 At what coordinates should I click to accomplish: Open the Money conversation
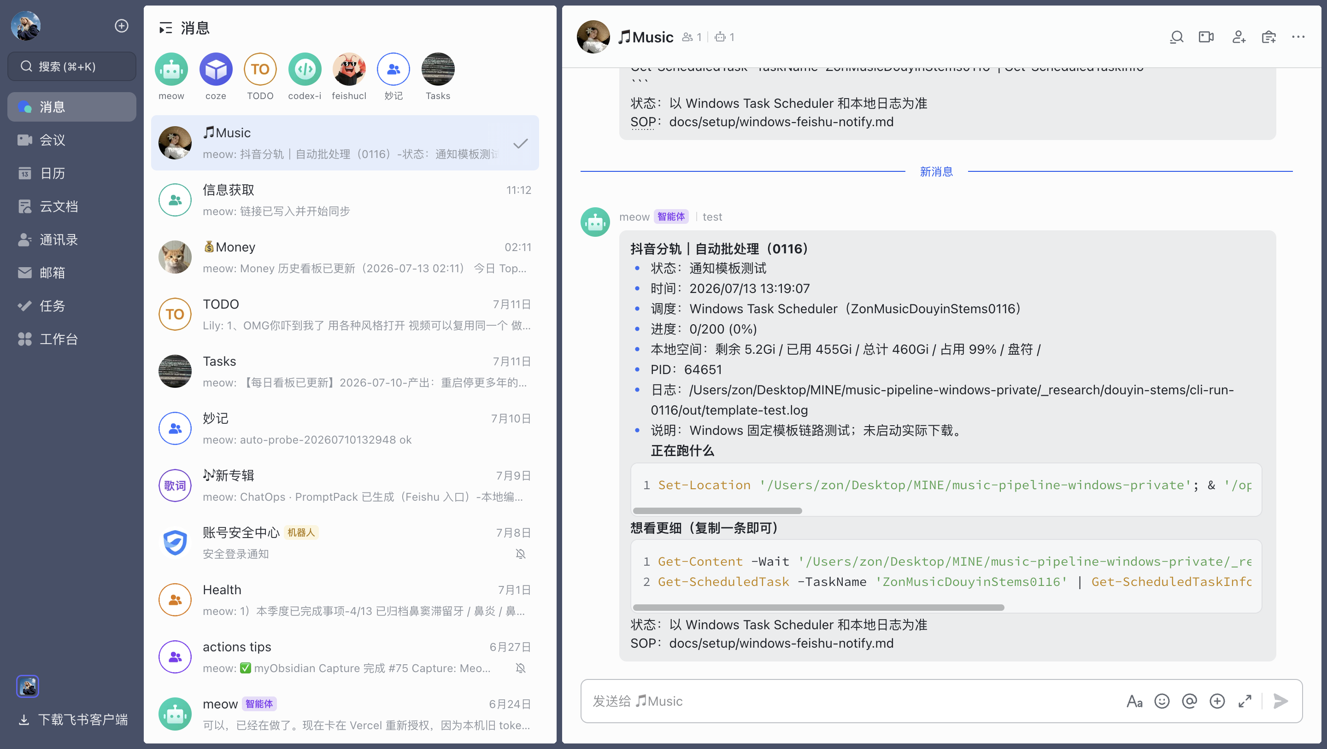coord(345,257)
